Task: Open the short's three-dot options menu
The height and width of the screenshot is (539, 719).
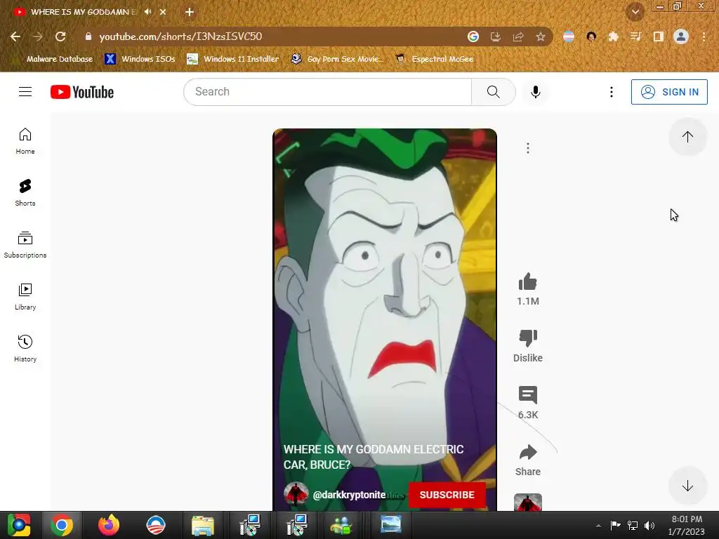Action: [x=528, y=148]
